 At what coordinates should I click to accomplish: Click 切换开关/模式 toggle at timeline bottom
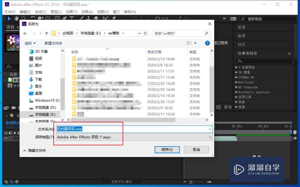coord(122,182)
